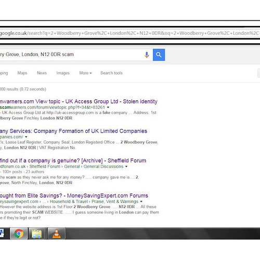
Task: Open Google Chrome from the taskbar
Action: (x=19, y=233)
